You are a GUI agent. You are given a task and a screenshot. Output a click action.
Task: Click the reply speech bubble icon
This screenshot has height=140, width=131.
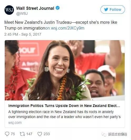pyautogui.click(x=7, y=134)
